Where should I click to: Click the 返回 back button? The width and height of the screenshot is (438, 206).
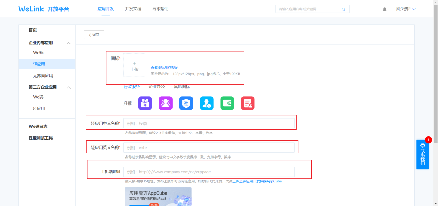point(94,35)
